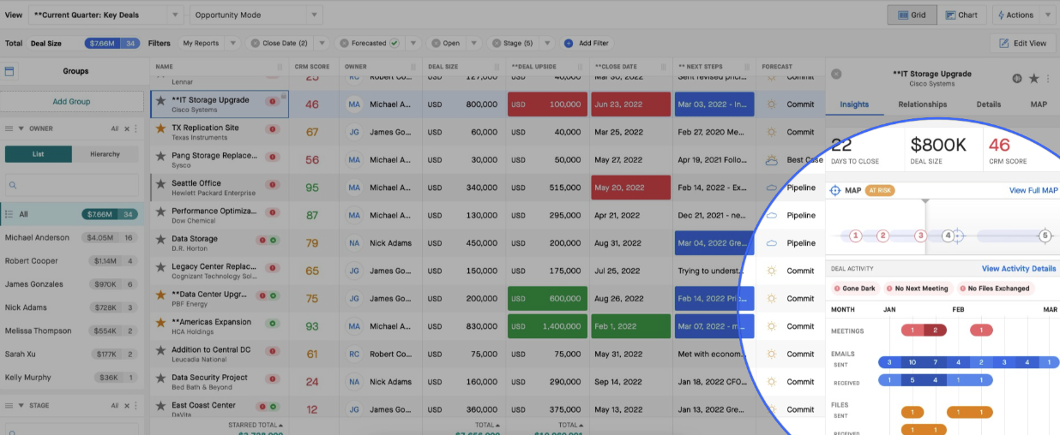Remove the OWNER group with X
Image resolution: width=1060 pixels, height=435 pixels.
point(126,129)
